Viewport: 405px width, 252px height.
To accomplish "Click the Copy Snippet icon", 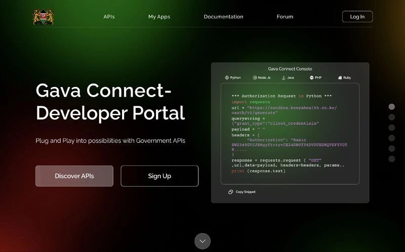I will [230, 192].
